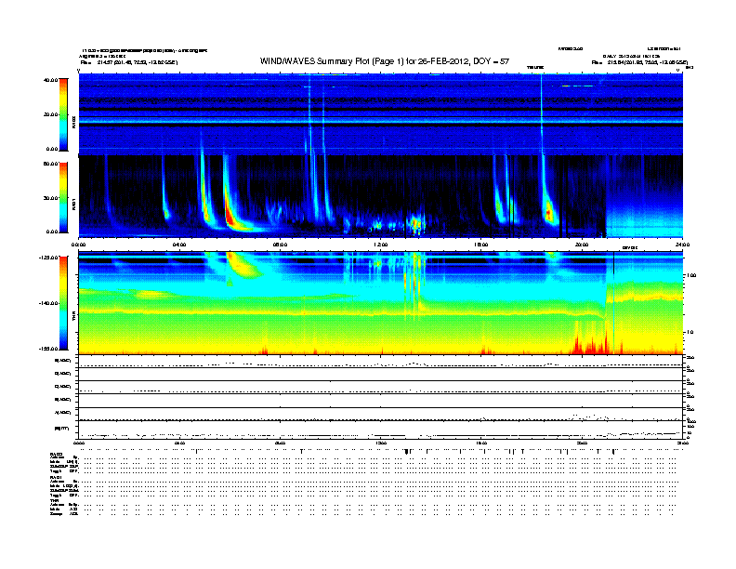Click the -125.00 color scale label
This screenshot has width=736, height=569.
48,258
